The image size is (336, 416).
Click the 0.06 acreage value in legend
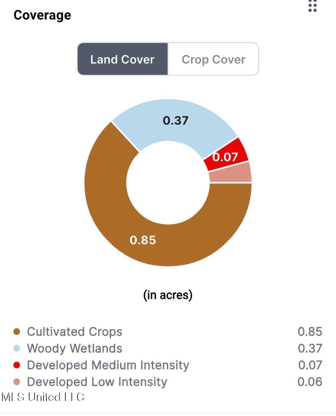pyautogui.click(x=310, y=382)
